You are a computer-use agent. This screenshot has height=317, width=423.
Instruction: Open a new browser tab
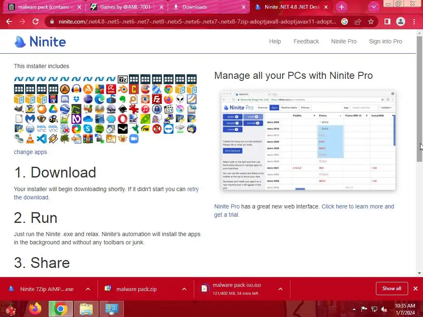(x=342, y=7)
